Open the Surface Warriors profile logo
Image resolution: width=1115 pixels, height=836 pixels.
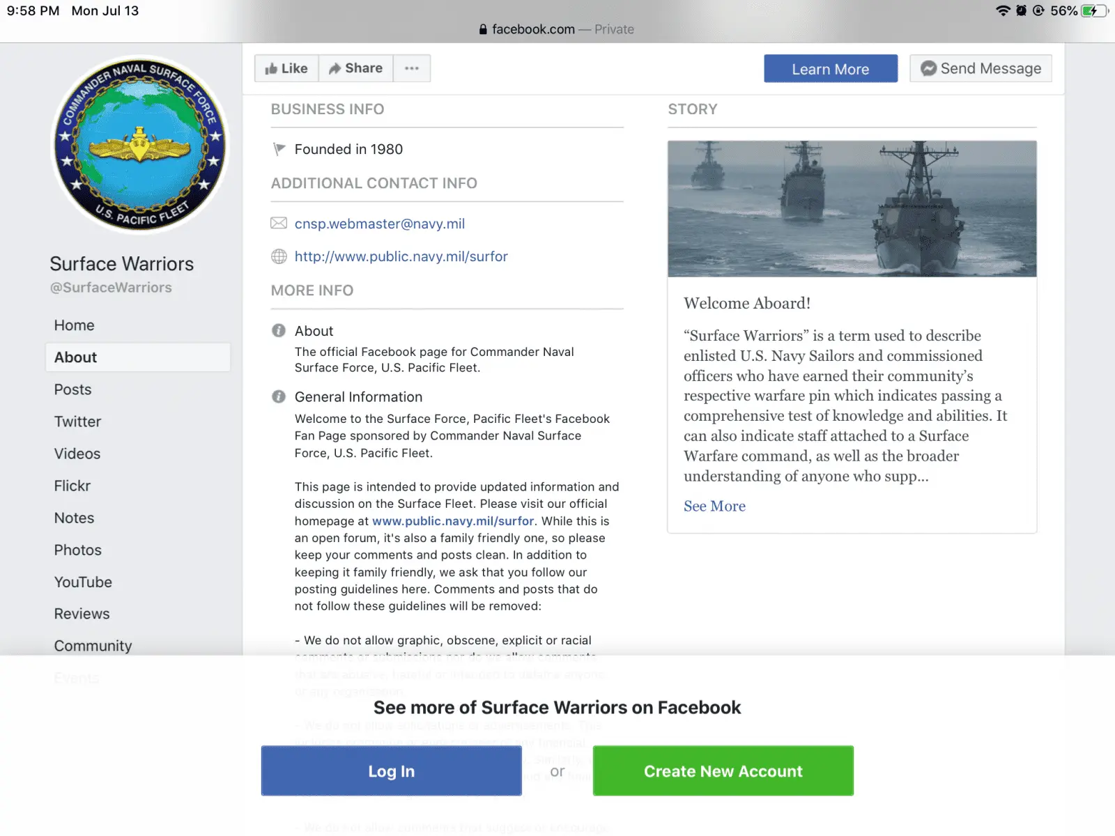point(141,144)
